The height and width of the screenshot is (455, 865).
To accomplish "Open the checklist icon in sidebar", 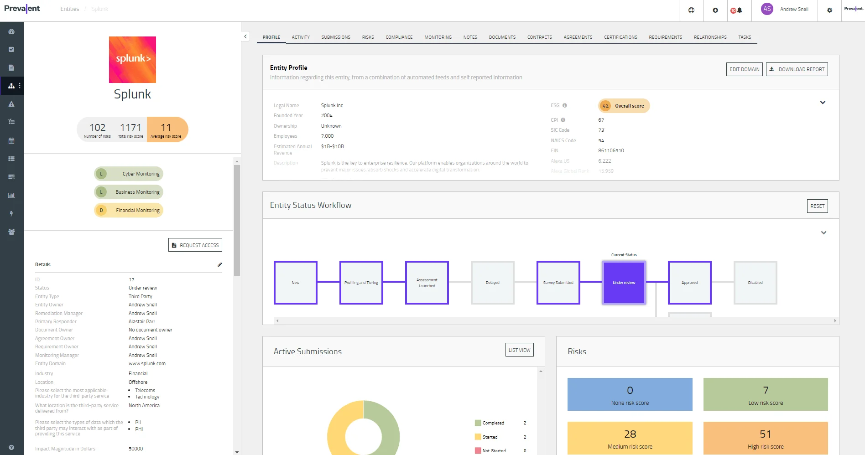I will [11, 122].
